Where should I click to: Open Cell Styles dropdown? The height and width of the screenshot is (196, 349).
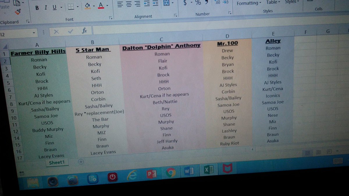pyautogui.click(x=292, y=2)
